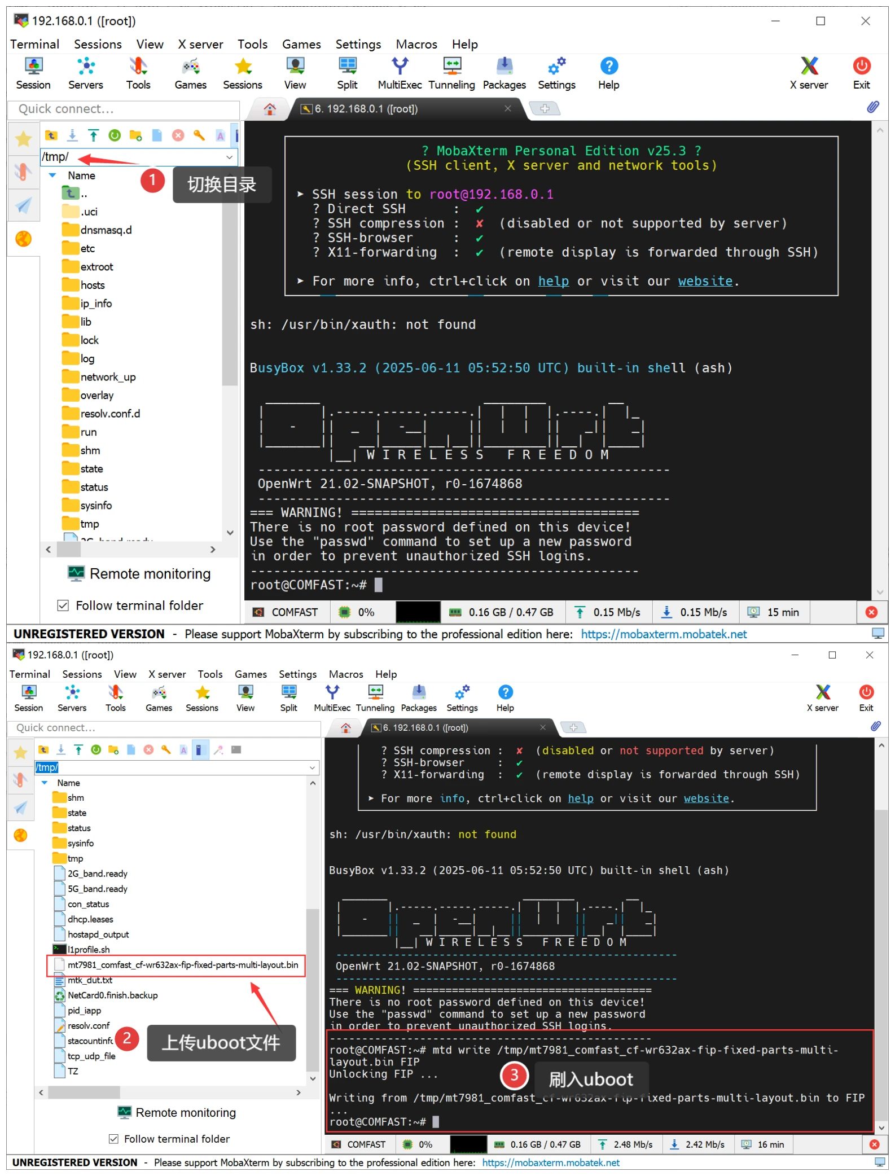Screen dimensions: 895x1176
Task: Open mobaxterm.mobatek.net link in bottom banner
Action: 550,1162
